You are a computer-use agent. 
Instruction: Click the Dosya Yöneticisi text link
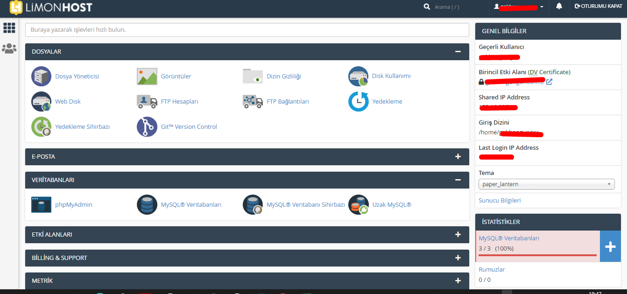(77, 76)
